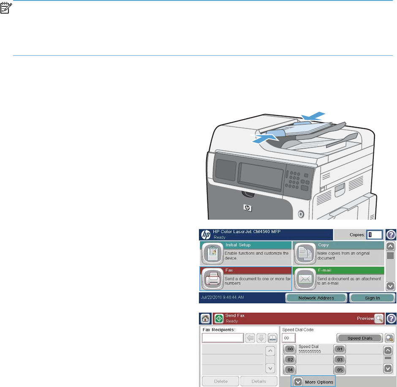Open Initial Setup clipboard icon
This screenshot has height=387, width=397.
212,253
